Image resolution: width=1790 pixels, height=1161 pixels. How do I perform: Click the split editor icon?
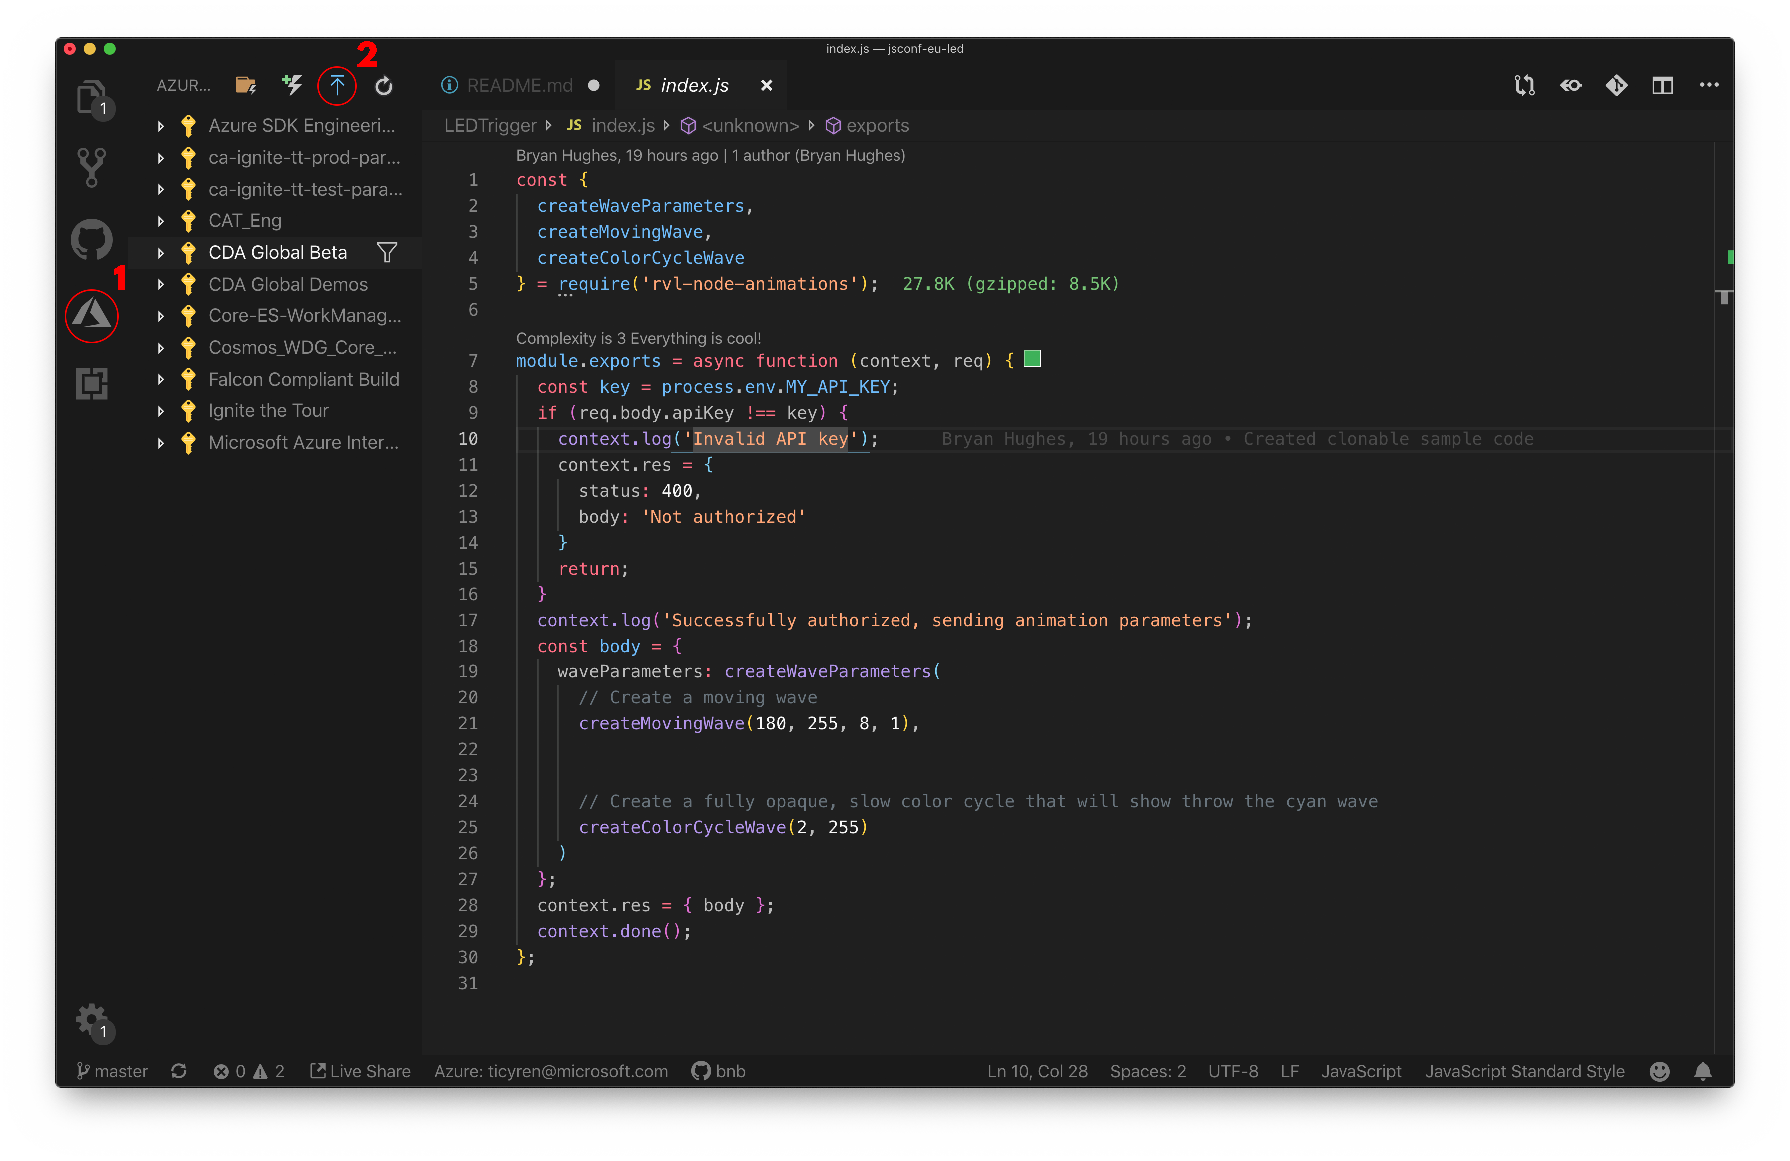click(1662, 86)
